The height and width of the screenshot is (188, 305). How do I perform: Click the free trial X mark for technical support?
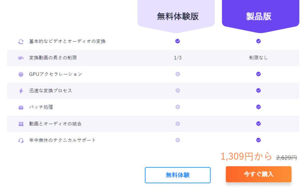click(178, 140)
